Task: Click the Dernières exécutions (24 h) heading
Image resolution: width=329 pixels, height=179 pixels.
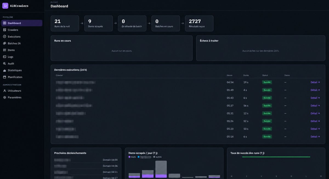Action: point(70,70)
